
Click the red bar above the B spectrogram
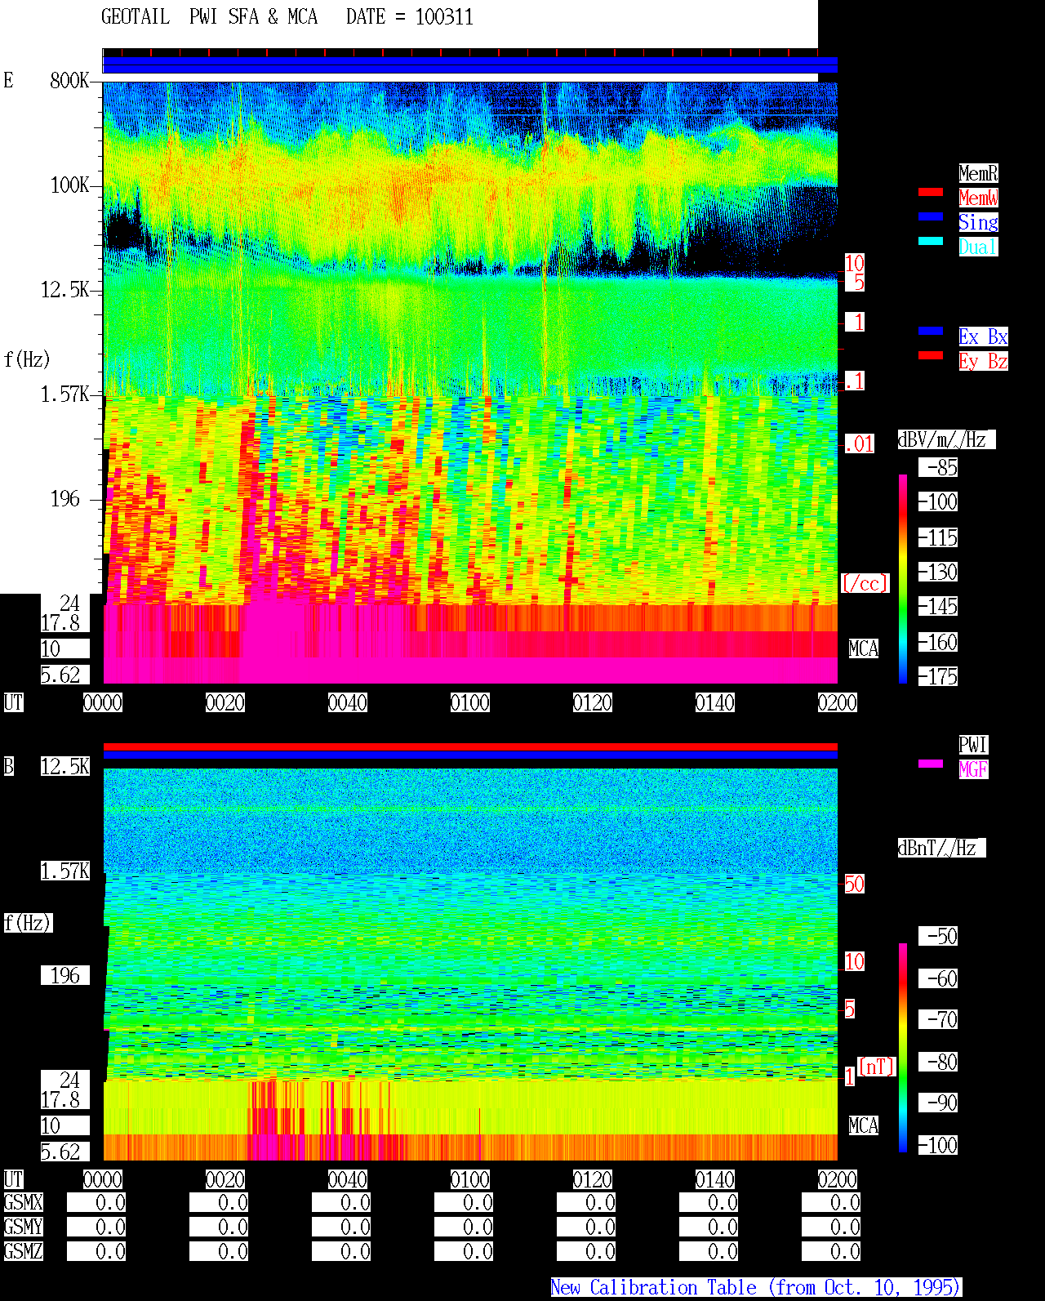pos(470,746)
